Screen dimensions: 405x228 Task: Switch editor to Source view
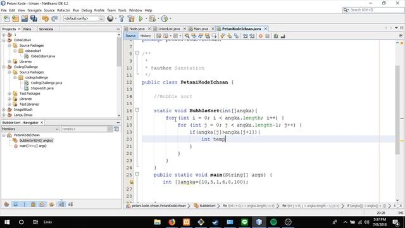coord(130,35)
